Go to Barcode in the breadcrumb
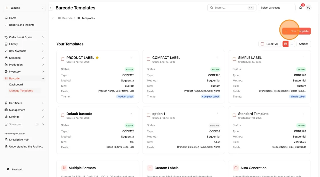 click(65, 18)
